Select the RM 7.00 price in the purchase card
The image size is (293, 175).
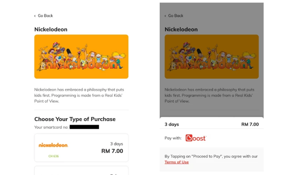112,151
